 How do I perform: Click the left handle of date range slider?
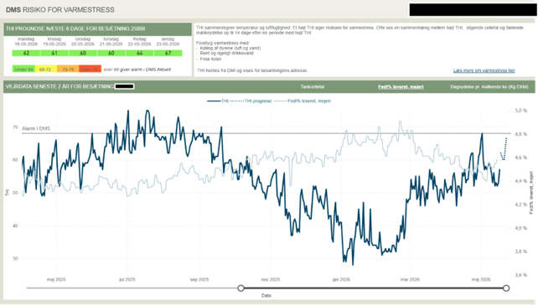[241, 288]
